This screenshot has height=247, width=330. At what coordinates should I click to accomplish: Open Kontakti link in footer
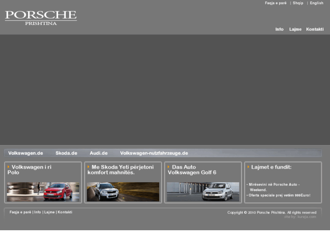(65, 212)
